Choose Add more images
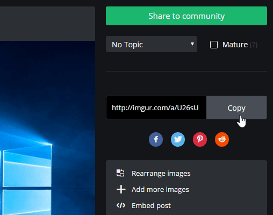This screenshot has height=215, width=273. pos(160,189)
